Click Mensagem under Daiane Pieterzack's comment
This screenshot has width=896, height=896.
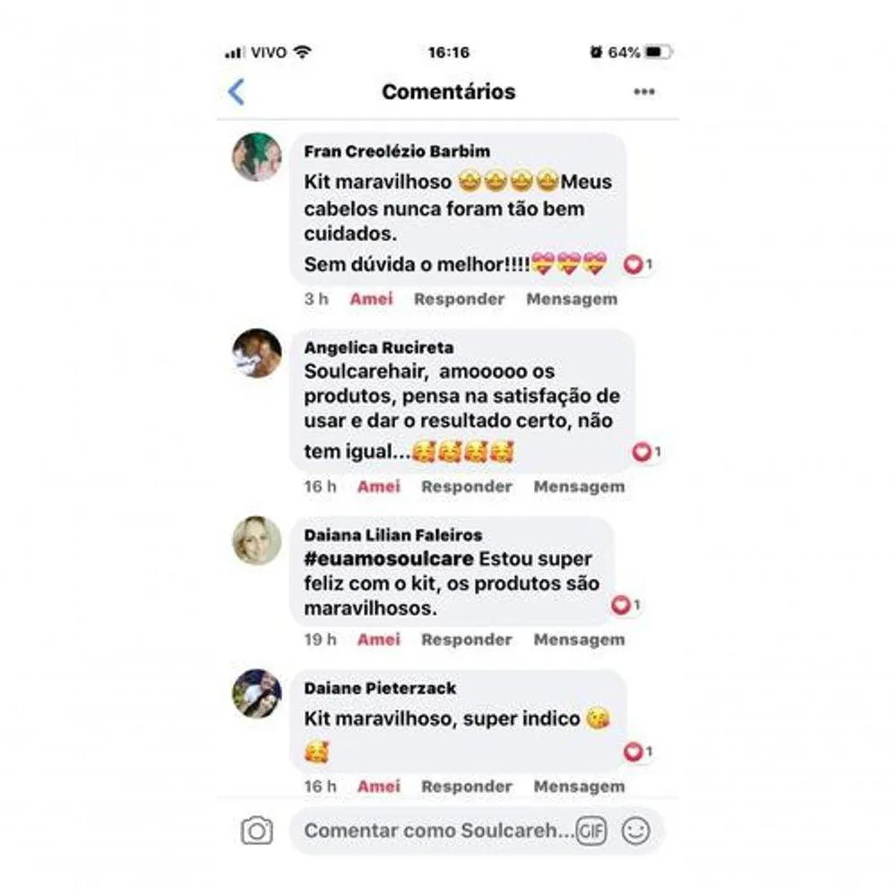pyautogui.click(x=580, y=787)
